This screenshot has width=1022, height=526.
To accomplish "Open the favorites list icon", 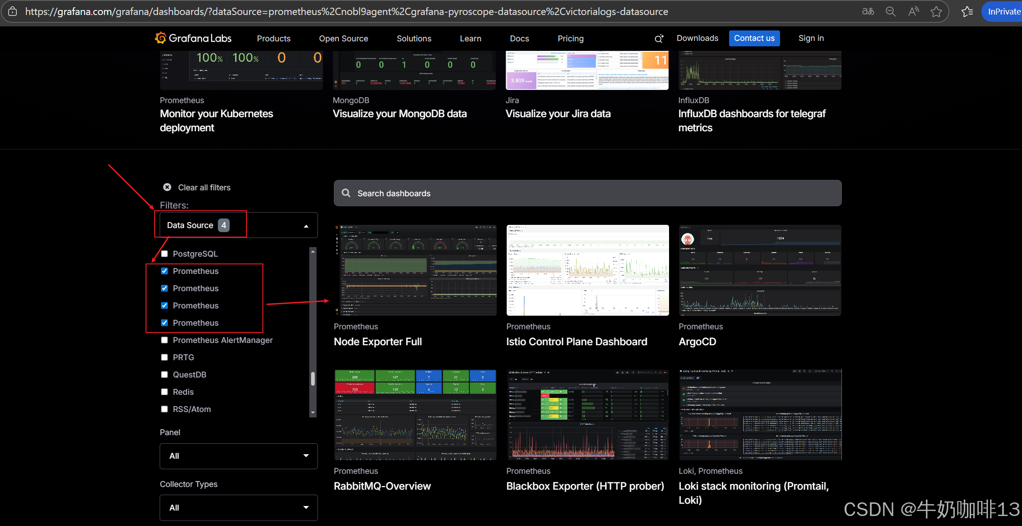I will 967,12.
